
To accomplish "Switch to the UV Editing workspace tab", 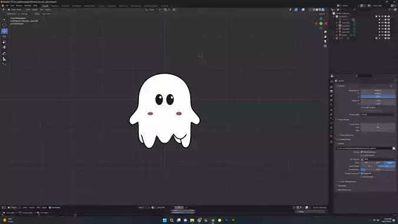I will 77,6.
